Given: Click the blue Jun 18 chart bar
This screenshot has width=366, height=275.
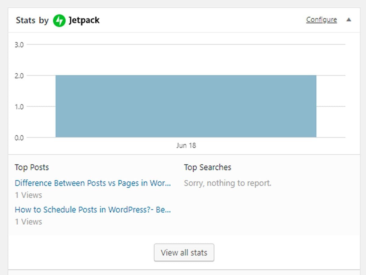Looking at the screenshot, I should click(x=186, y=106).
